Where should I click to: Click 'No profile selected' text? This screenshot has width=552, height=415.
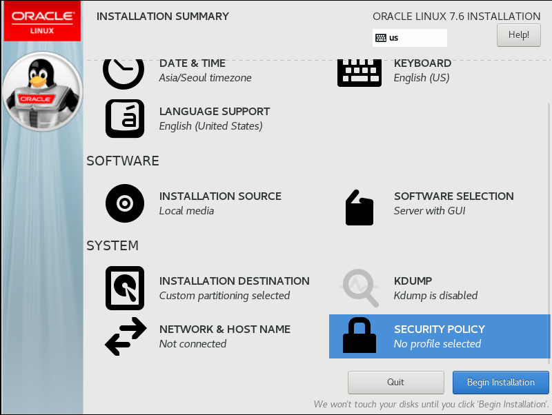tap(437, 343)
